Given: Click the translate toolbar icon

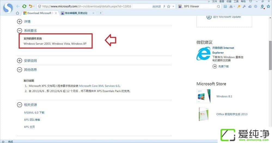Looking at the screenshot, I should 225,6.
